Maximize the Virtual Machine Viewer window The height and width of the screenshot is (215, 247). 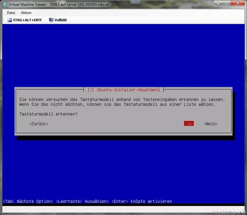(x=226, y=3)
